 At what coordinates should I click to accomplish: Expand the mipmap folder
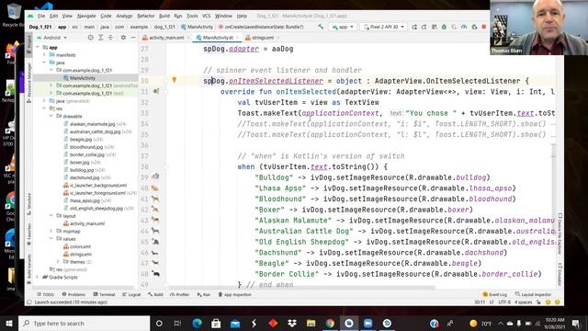coord(51,231)
